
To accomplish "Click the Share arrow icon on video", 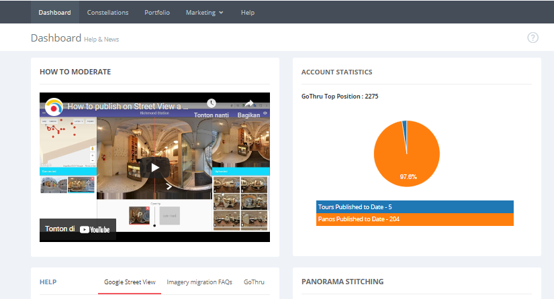I will pyautogui.click(x=249, y=103).
